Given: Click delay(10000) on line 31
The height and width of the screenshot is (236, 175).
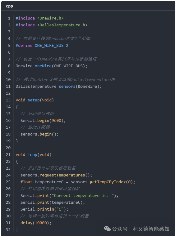Looking at the screenshot, I should [36, 223].
